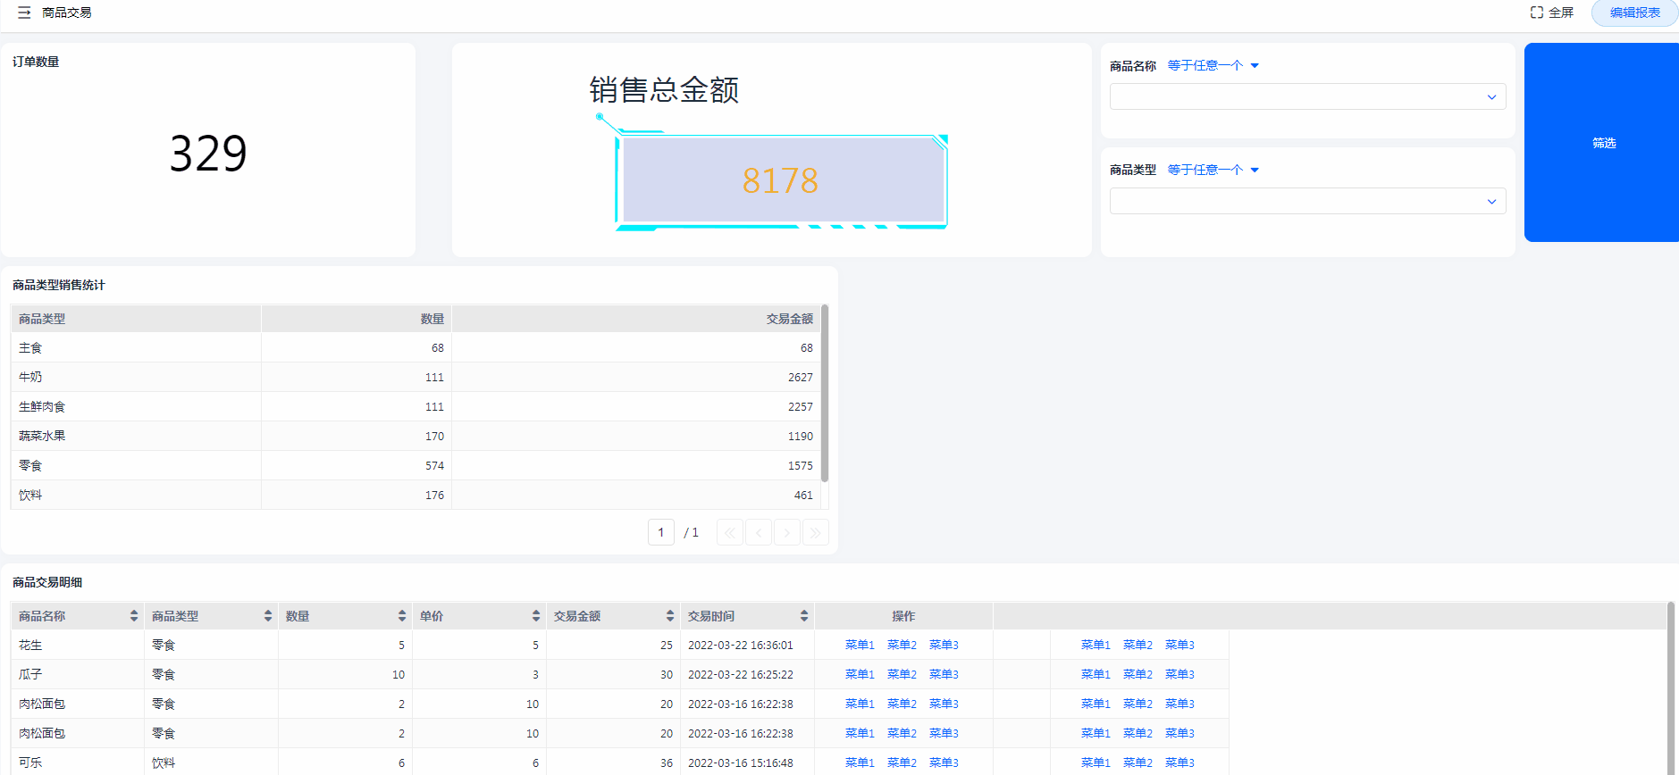
Task: Go to first page of statistics table
Action: [730, 533]
